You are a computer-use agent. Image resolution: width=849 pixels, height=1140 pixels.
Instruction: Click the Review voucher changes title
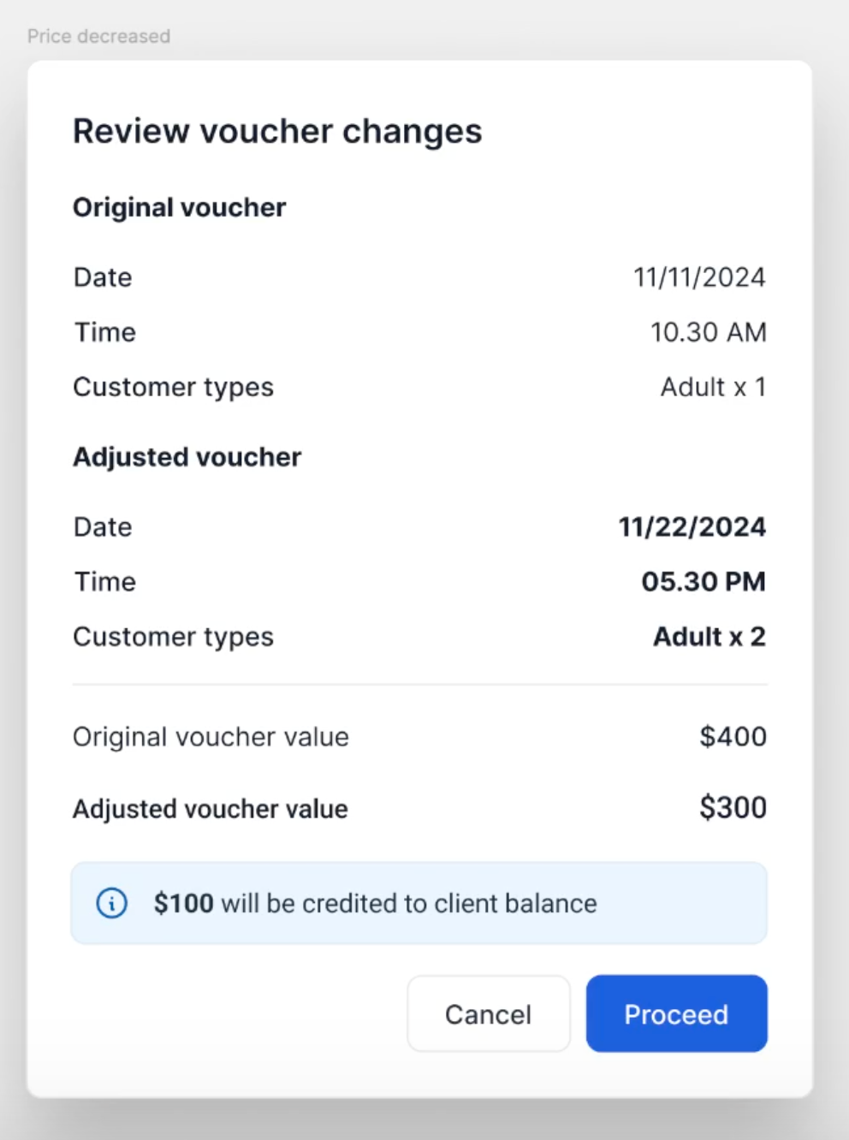(277, 131)
